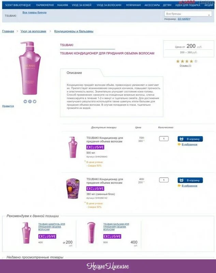
Task: Click the VK share icon under product image
Action: tap(25, 101)
